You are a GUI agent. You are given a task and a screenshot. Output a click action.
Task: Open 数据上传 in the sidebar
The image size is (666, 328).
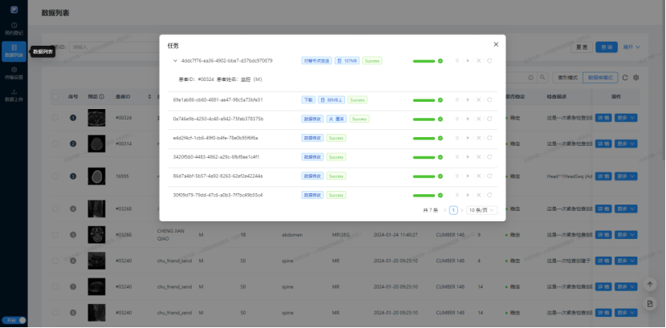pyautogui.click(x=13, y=95)
